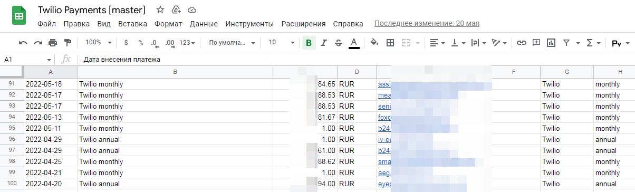
Task: Open horizontal align dropdown
Action: 437,43
